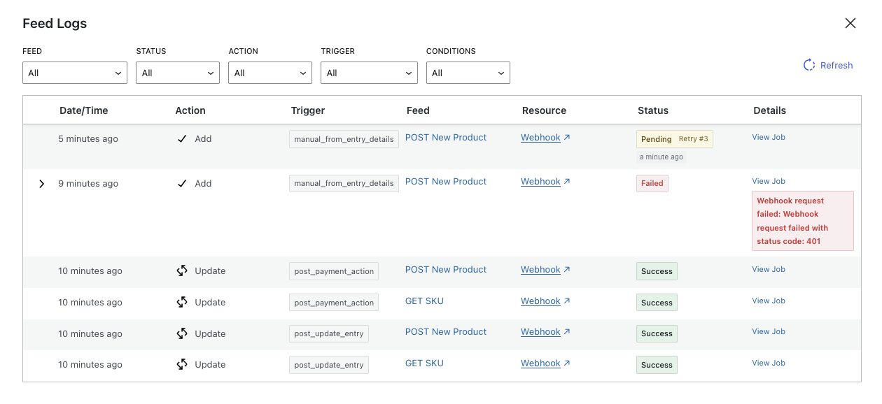The height and width of the screenshot is (404, 882).
Task: Click the external link arrow beside the Failed row's Webhook
Action: 567,182
